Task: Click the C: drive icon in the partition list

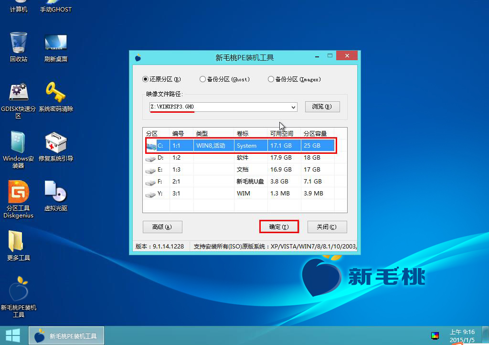Action: click(151, 146)
